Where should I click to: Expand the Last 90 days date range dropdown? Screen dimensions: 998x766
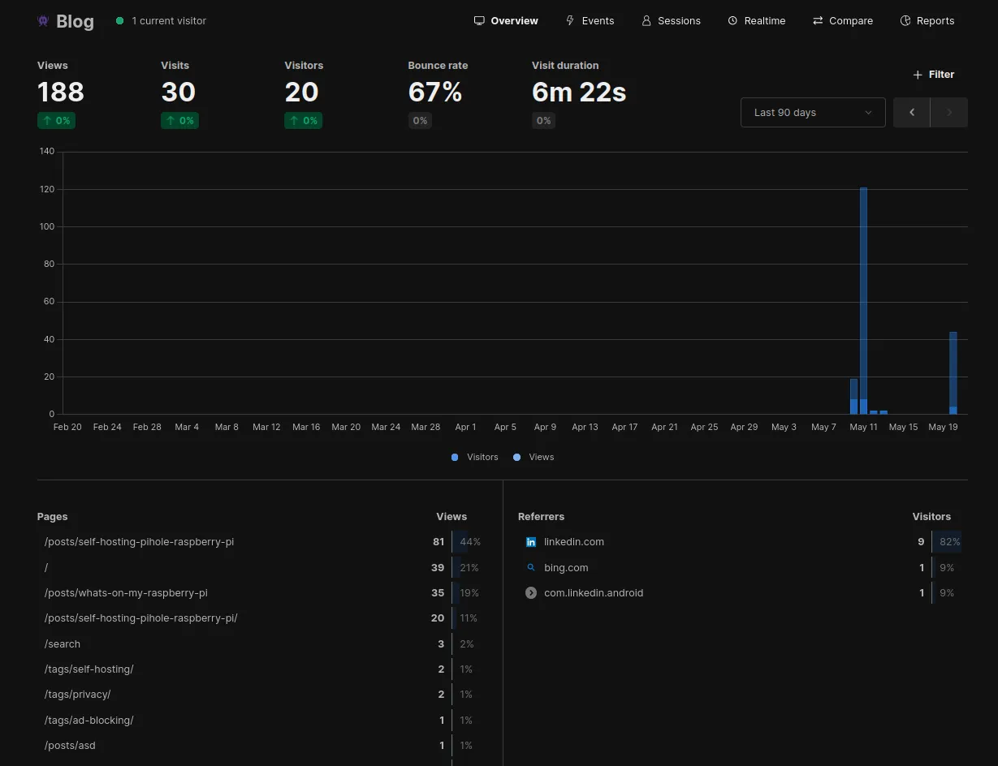tap(813, 113)
